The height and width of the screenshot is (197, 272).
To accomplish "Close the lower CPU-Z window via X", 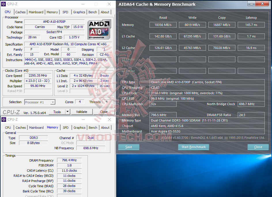I will click(x=109, y=120).
